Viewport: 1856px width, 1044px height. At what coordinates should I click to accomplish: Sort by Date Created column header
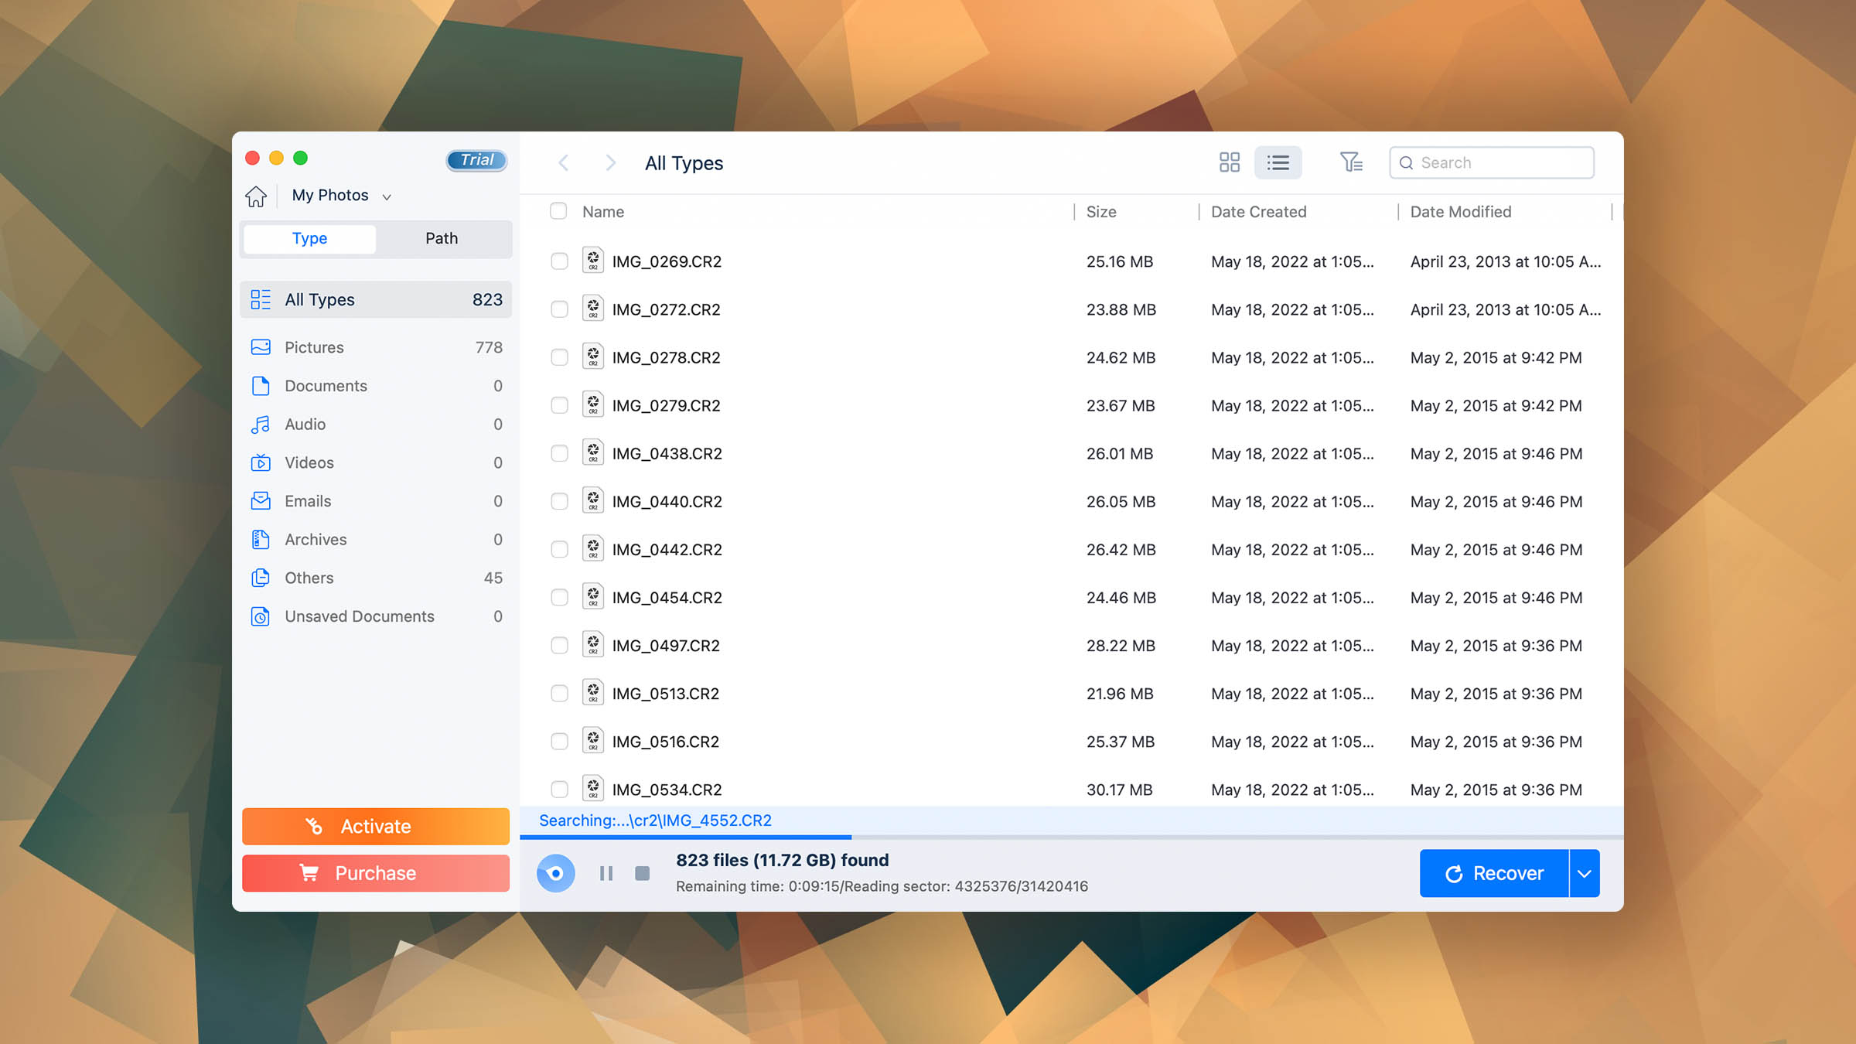[1258, 212]
